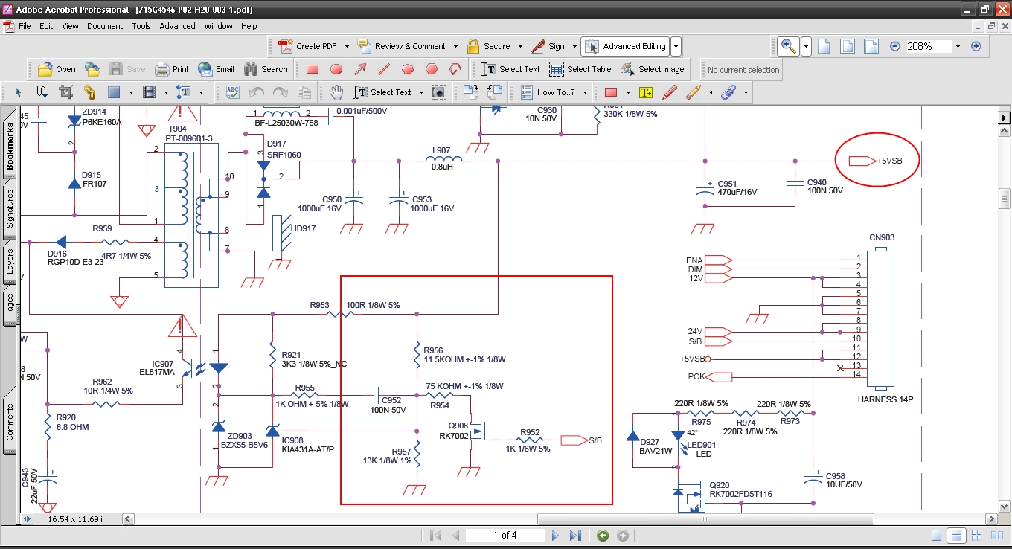The width and height of the screenshot is (1012, 549).
Task: Select the Crop tool icon
Action: point(65,92)
